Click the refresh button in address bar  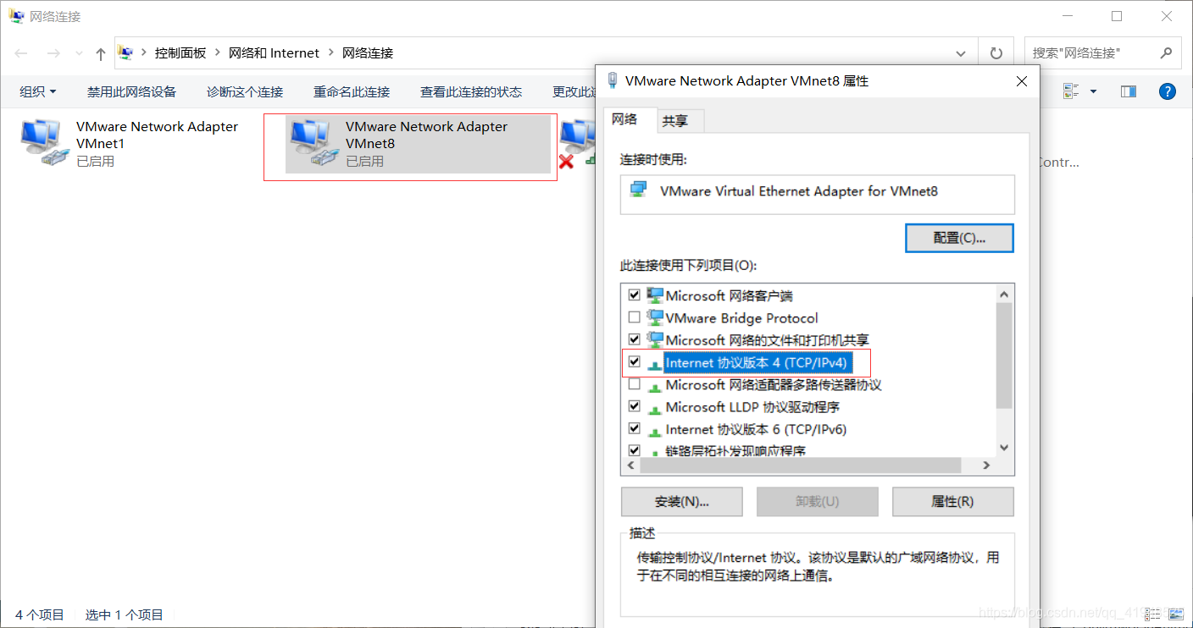click(996, 53)
